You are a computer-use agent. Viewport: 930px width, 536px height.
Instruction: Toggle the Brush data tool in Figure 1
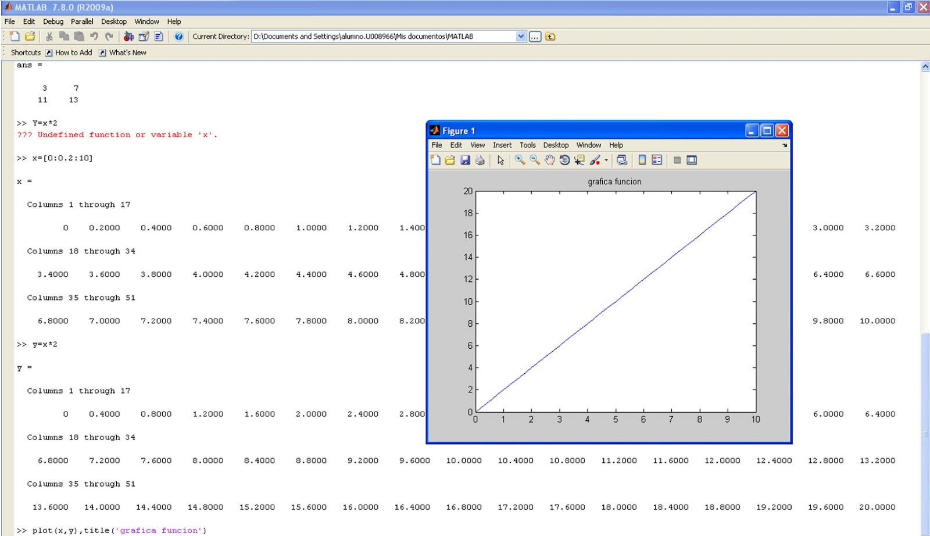(595, 160)
